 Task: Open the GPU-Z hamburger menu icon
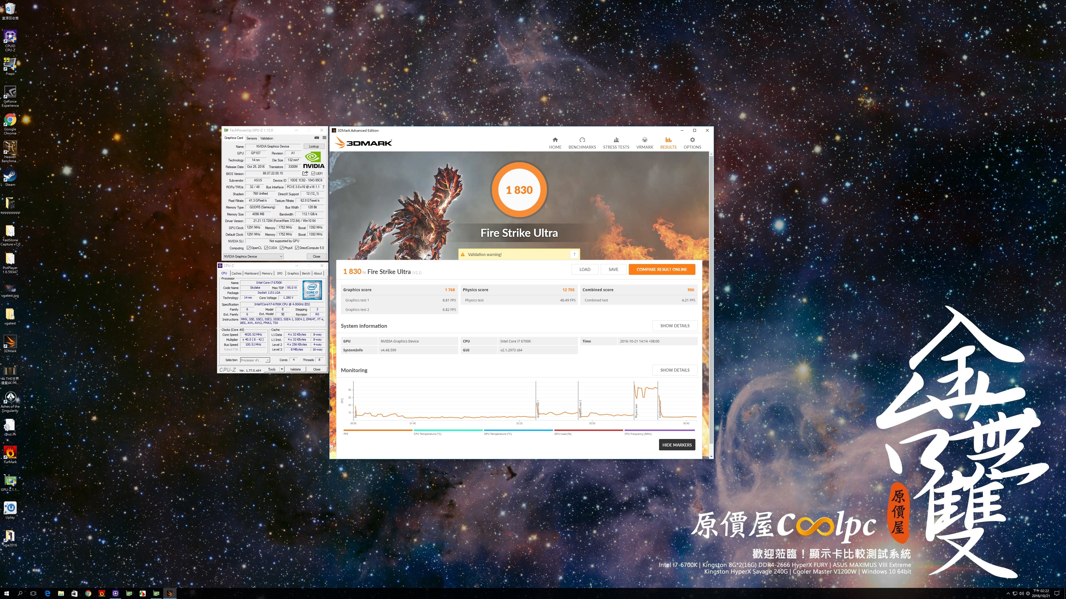pos(324,138)
